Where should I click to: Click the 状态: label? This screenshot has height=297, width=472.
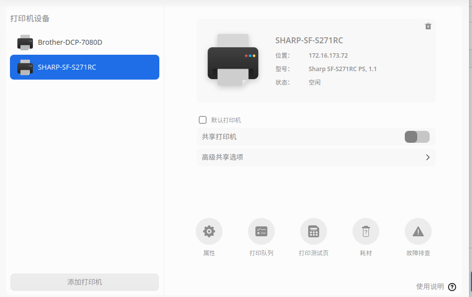(x=283, y=83)
